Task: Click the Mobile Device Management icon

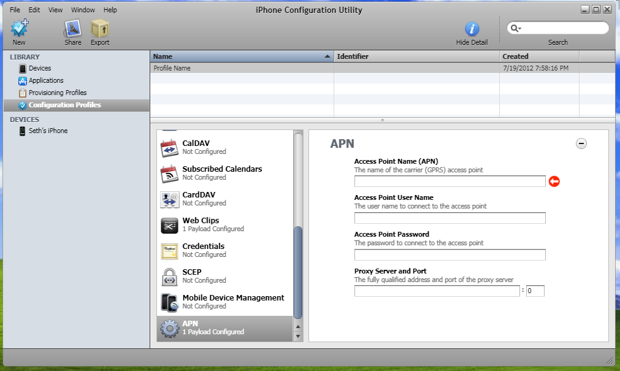Action: [170, 302]
